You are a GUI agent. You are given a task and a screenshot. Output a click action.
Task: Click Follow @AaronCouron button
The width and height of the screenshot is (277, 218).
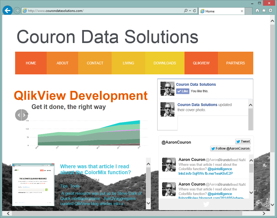[x=230, y=148]
